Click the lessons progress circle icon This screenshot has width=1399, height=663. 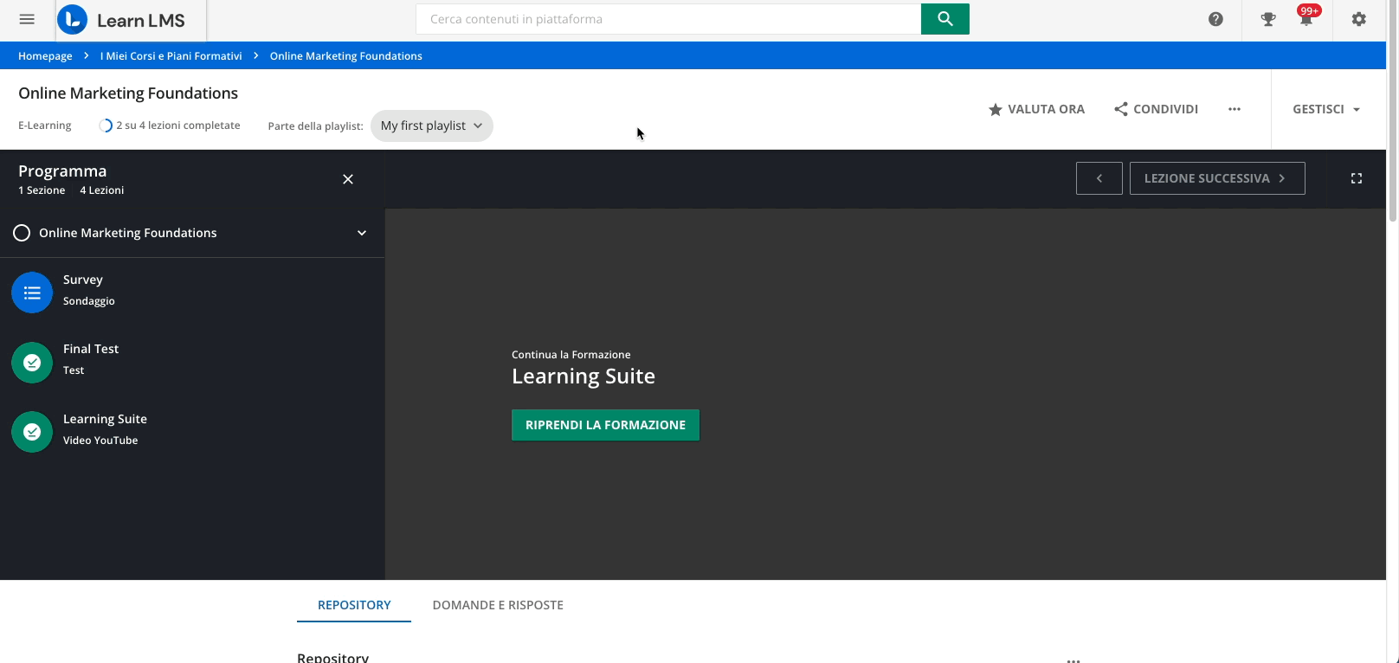106,126
